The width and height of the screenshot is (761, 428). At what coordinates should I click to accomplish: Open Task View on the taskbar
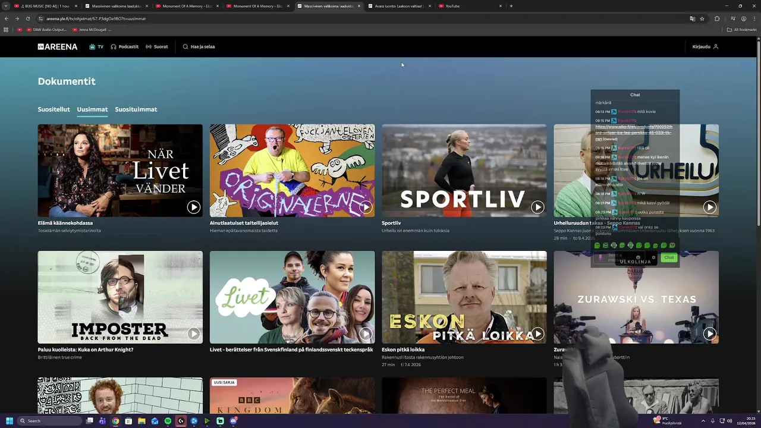90,421
